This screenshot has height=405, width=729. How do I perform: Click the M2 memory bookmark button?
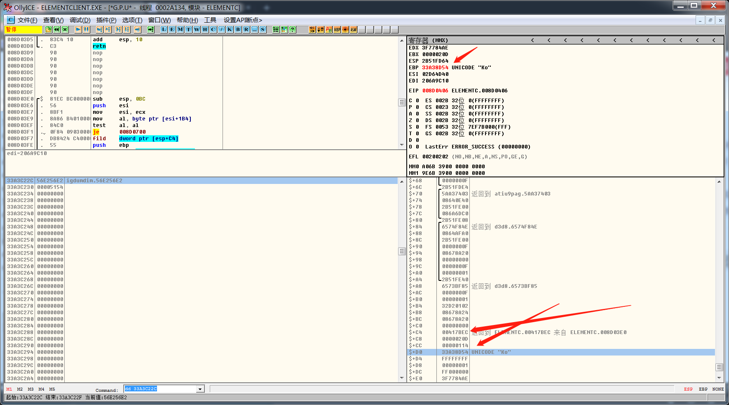click(20, 389)
